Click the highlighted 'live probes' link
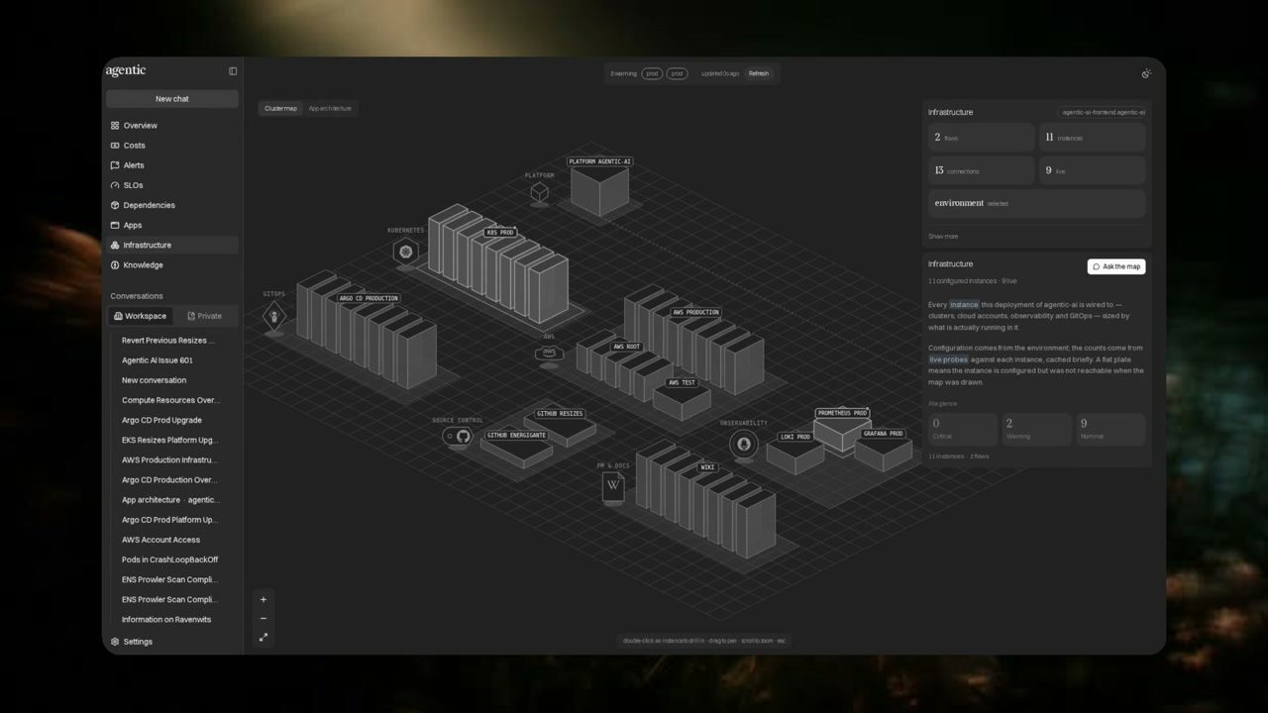The image size is (1268, 713). pos(948,359)
